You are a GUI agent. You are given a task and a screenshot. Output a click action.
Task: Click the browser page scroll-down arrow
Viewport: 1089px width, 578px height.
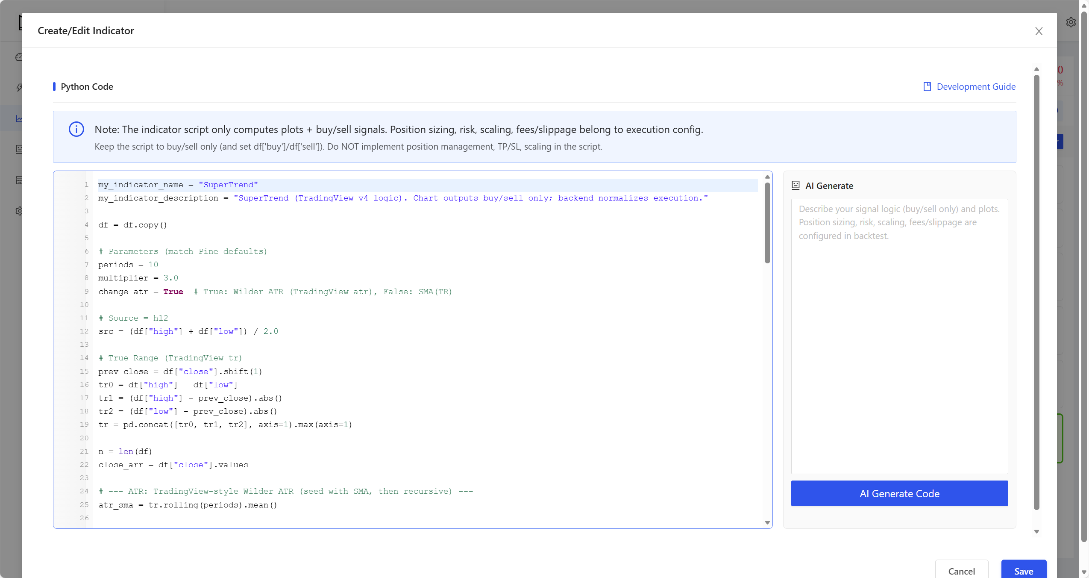[1084, 572]
